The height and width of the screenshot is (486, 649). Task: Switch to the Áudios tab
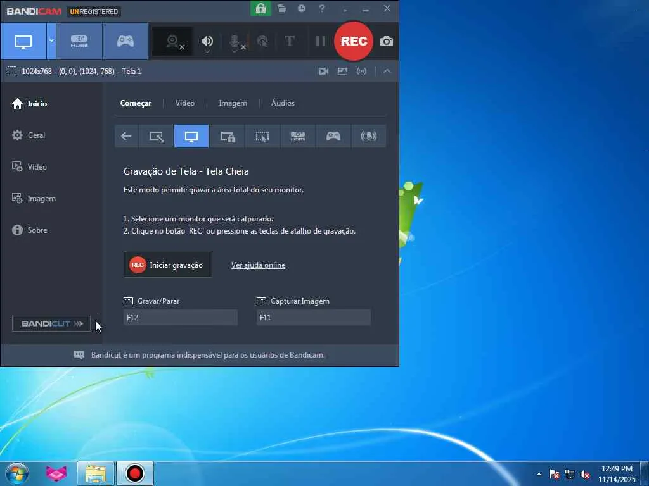pos(283,103)
